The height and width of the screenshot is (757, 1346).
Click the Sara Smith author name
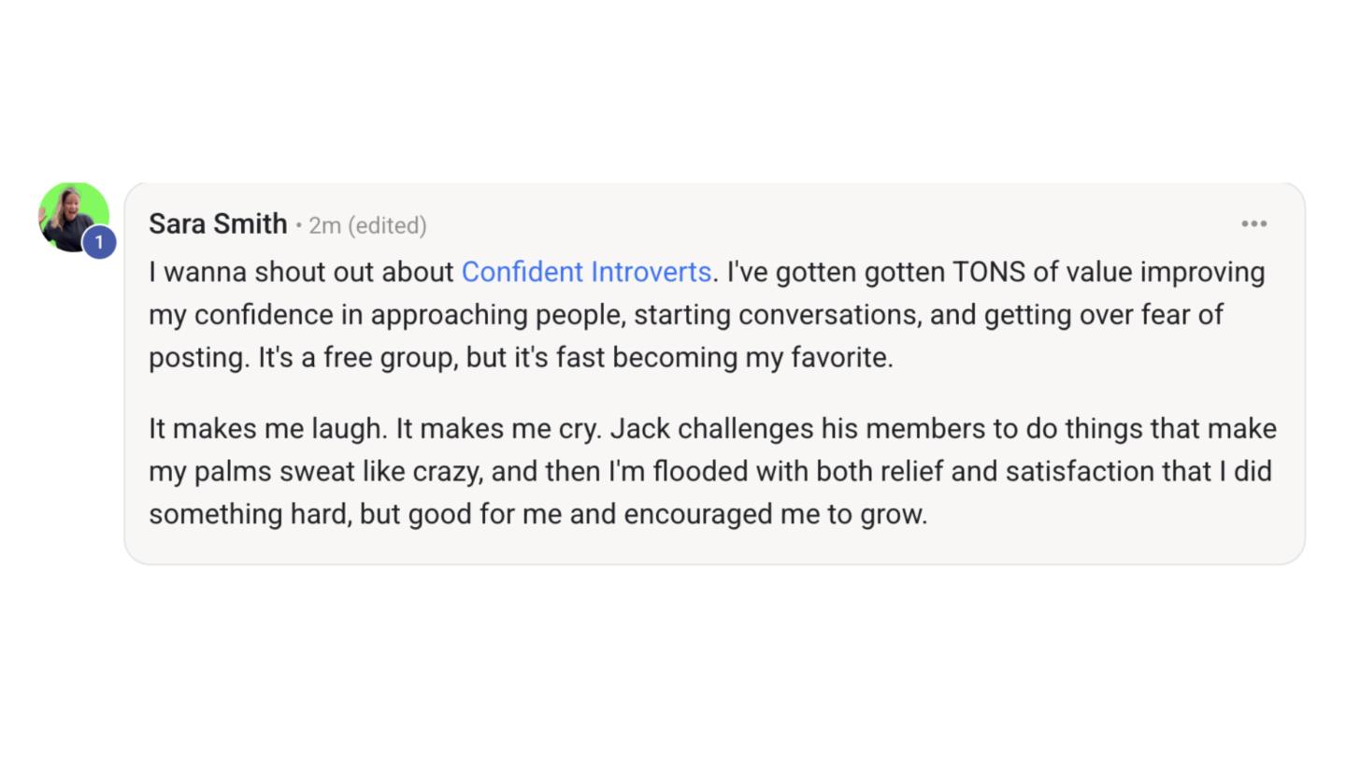(218, 224)
